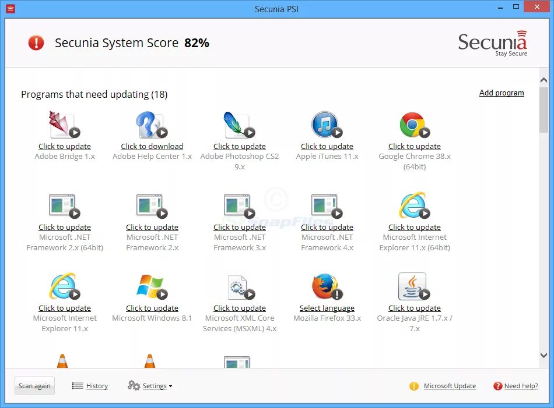Click the .NET Framework 4.x icon

(x=327, y=205)
